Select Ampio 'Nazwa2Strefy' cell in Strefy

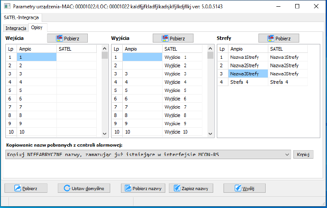coord(248,65)
